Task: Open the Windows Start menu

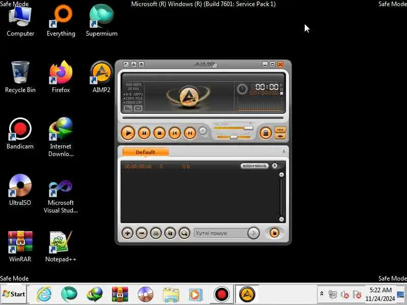Action: tap(14, 294)
